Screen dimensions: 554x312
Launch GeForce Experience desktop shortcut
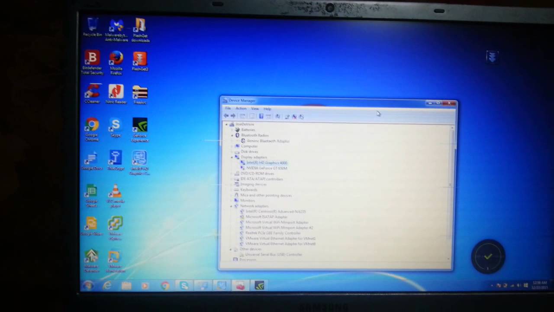tap(140, 130)
